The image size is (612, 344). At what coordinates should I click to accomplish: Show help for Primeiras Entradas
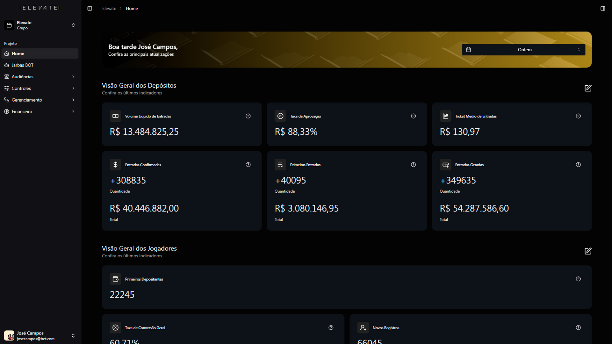(413, 165)
